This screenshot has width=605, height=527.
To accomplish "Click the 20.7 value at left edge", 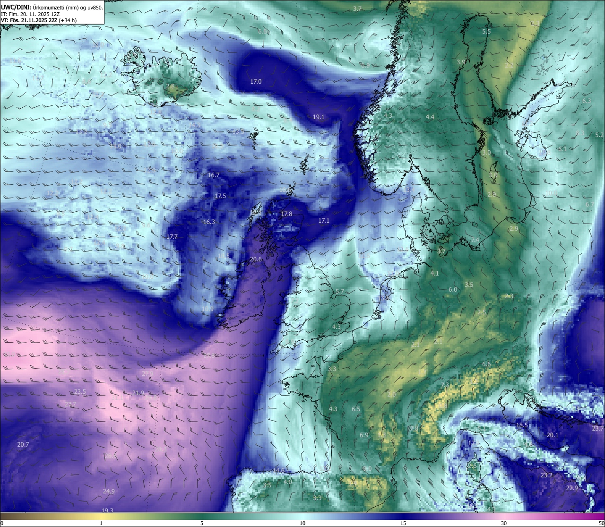I will coord(23,445).
